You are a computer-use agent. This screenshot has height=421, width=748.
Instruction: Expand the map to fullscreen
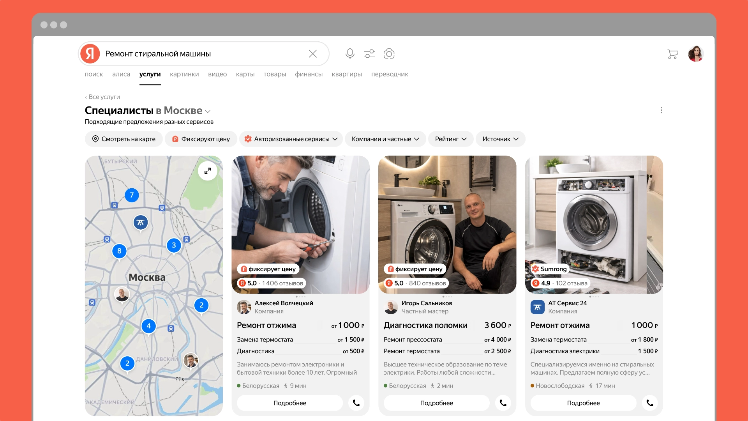point(208,171)
